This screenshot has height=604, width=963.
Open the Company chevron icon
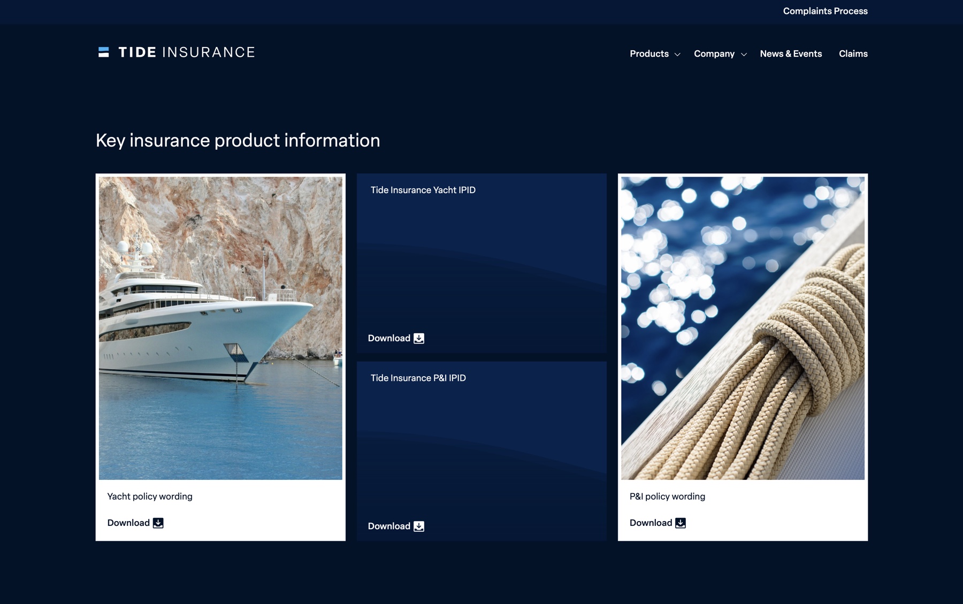pyautogui.click(x=744, y=54)
